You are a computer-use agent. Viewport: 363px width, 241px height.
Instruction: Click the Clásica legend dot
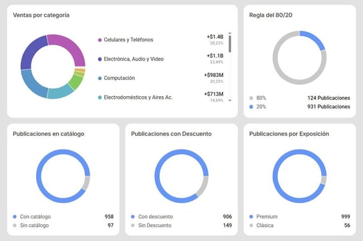click(x=251, y=225)
